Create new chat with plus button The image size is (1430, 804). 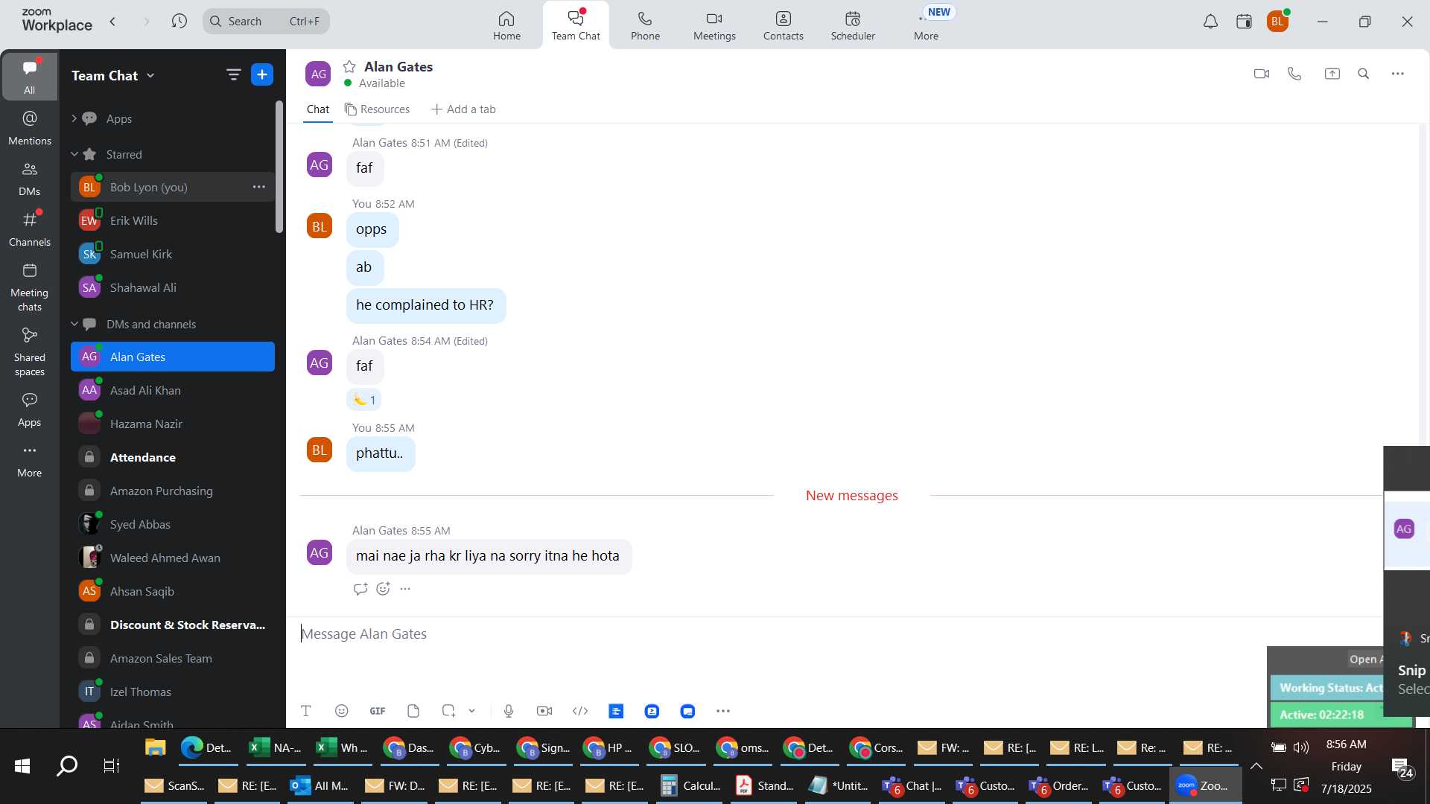(262, 74)
